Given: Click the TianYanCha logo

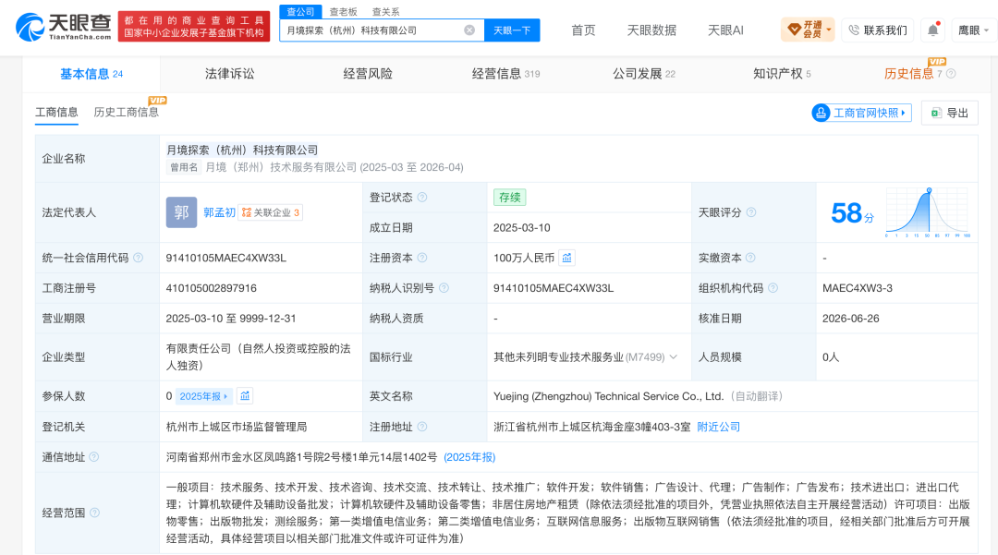Looking at the screenshot, I should tap(63, 28).
